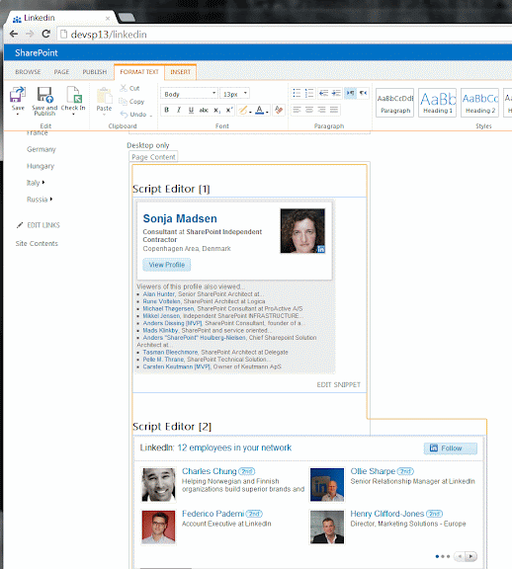Reload the page in the browser

pos(45,35)
